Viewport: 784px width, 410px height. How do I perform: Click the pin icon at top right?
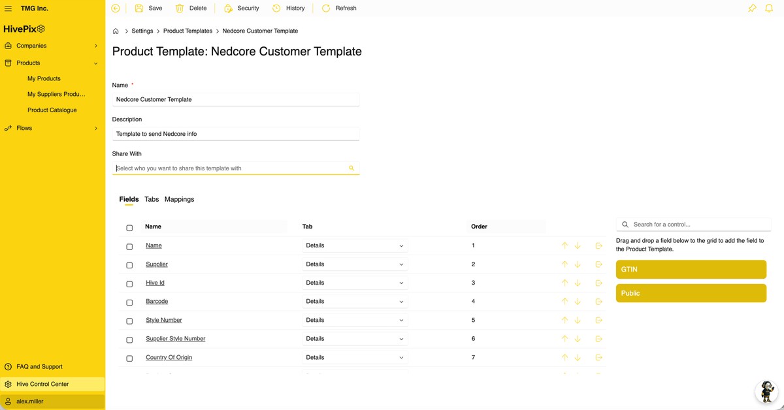coord(752,8)
